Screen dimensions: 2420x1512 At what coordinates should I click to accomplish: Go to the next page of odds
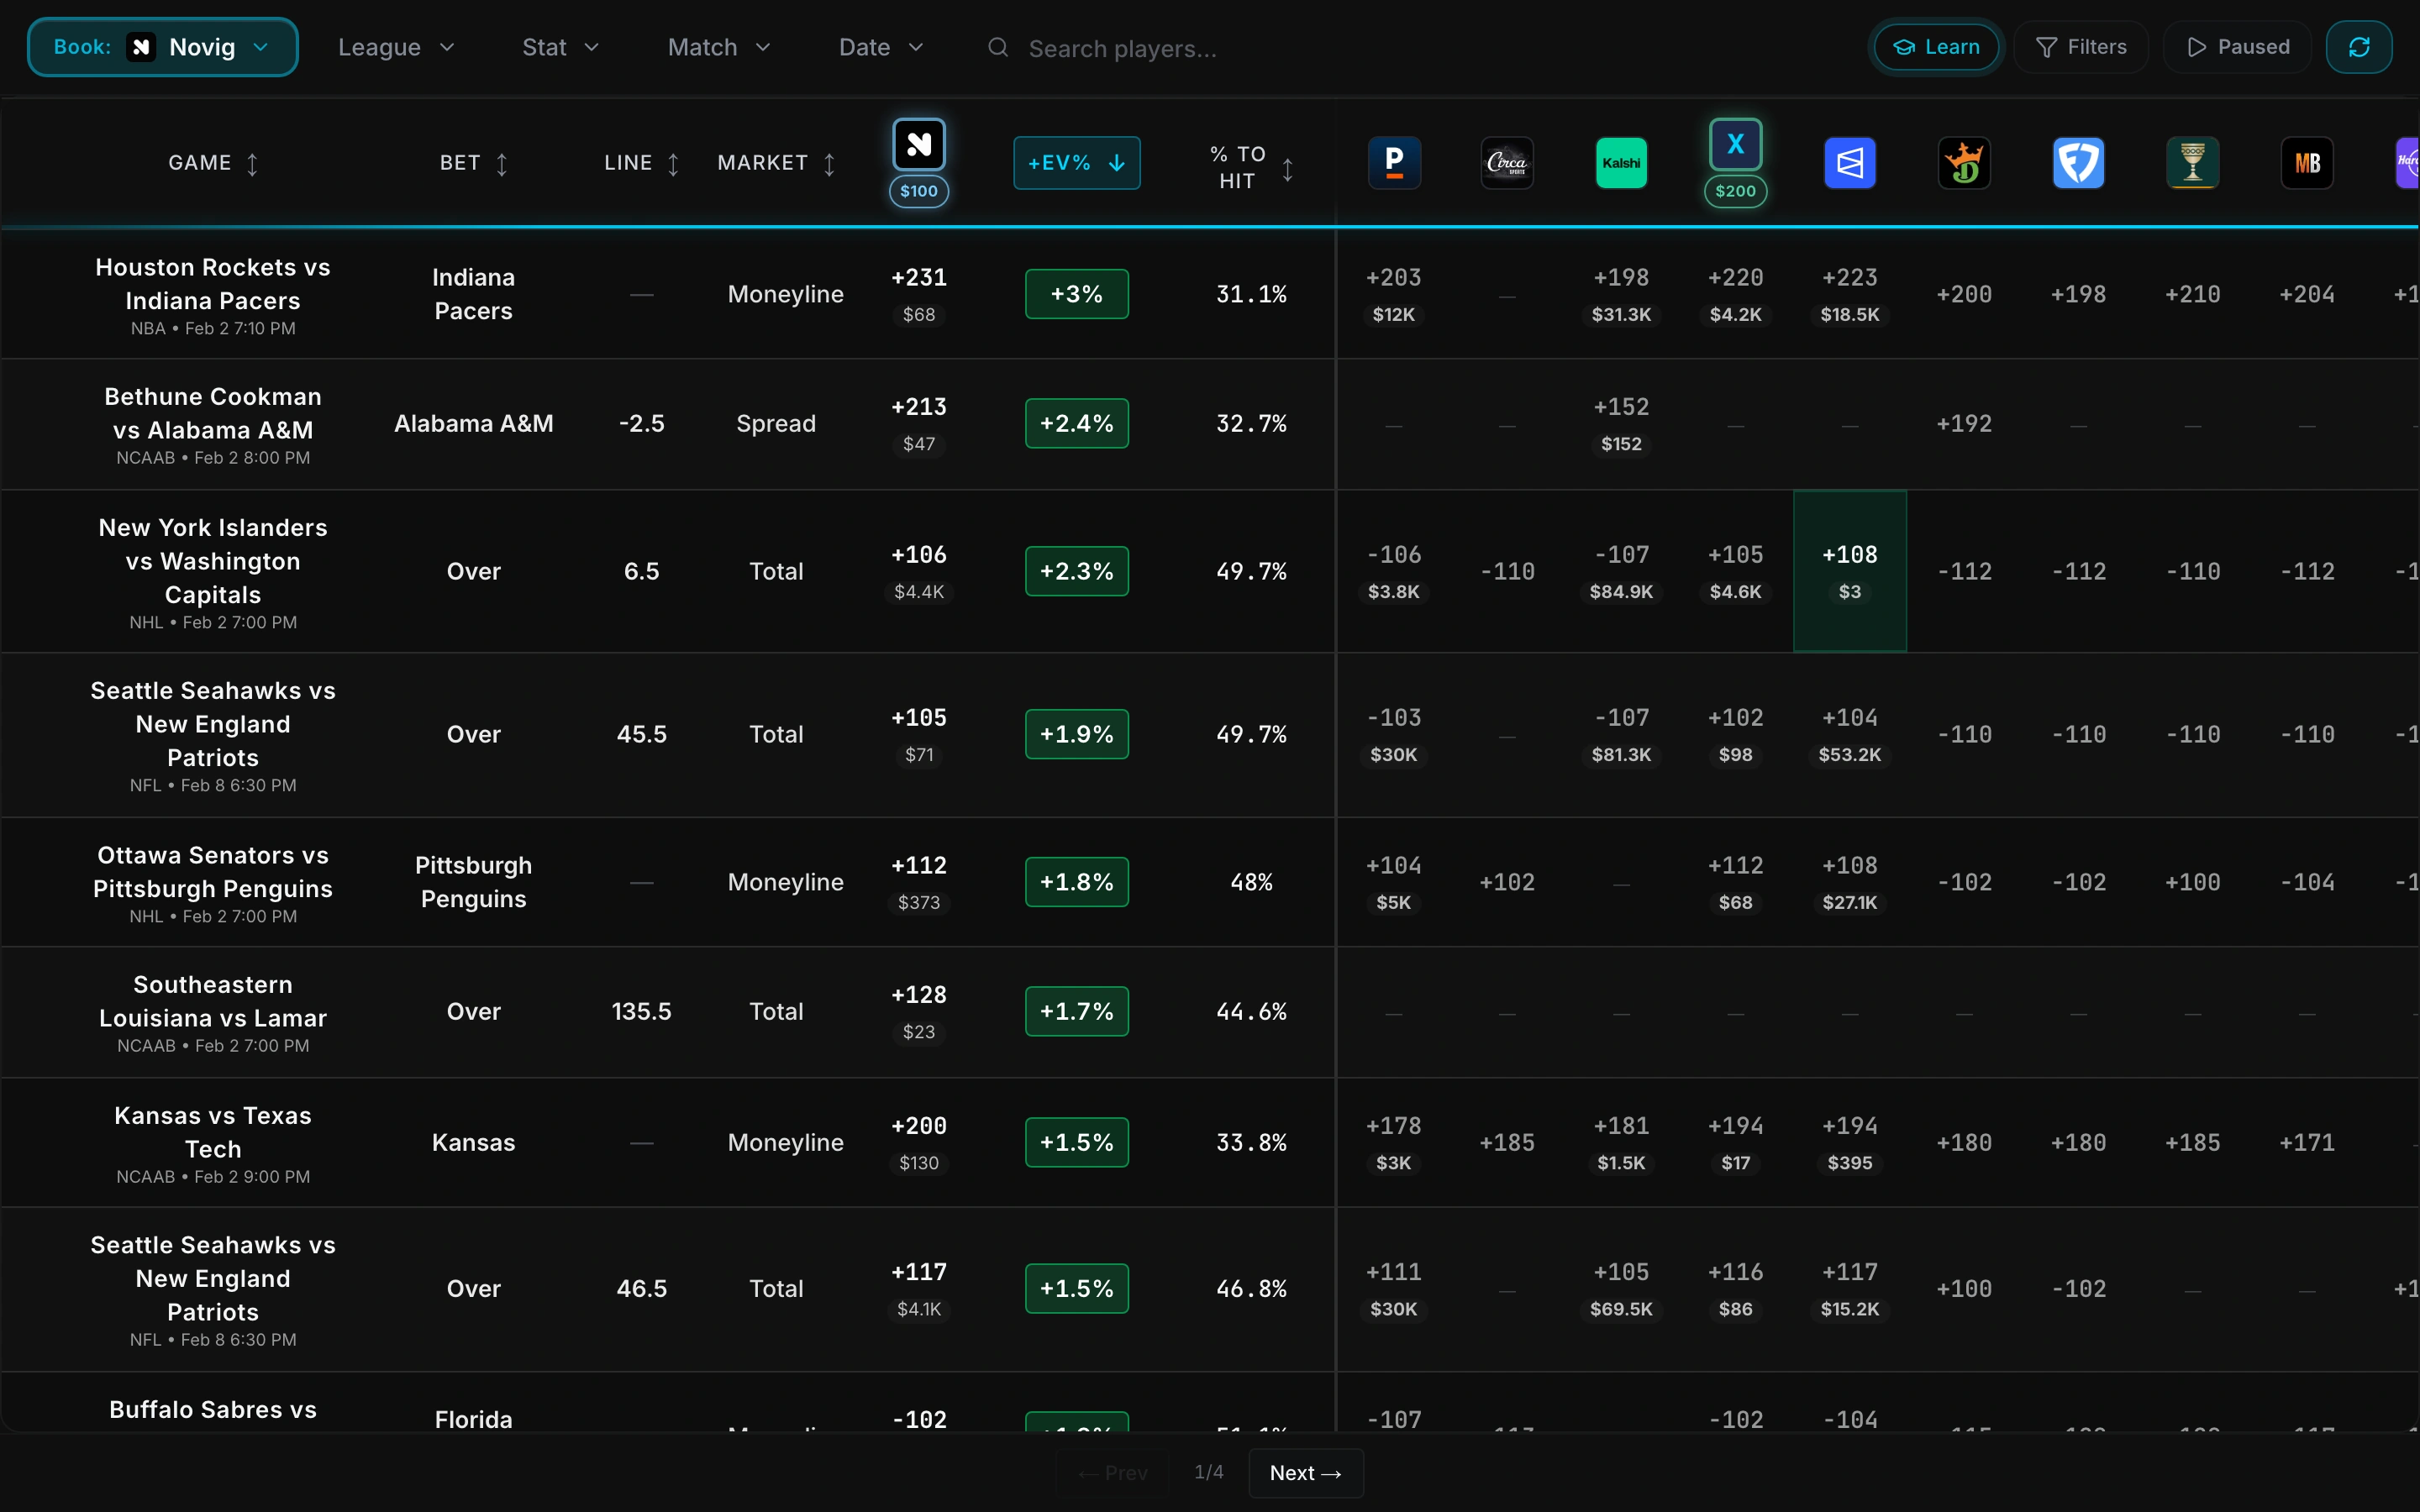(x=1305, y=1473)
